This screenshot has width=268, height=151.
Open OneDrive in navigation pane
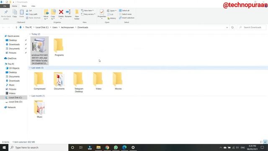(12, 58)
